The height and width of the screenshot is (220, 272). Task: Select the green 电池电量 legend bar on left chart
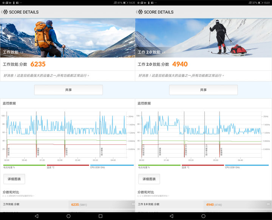[x=24, y=165]
